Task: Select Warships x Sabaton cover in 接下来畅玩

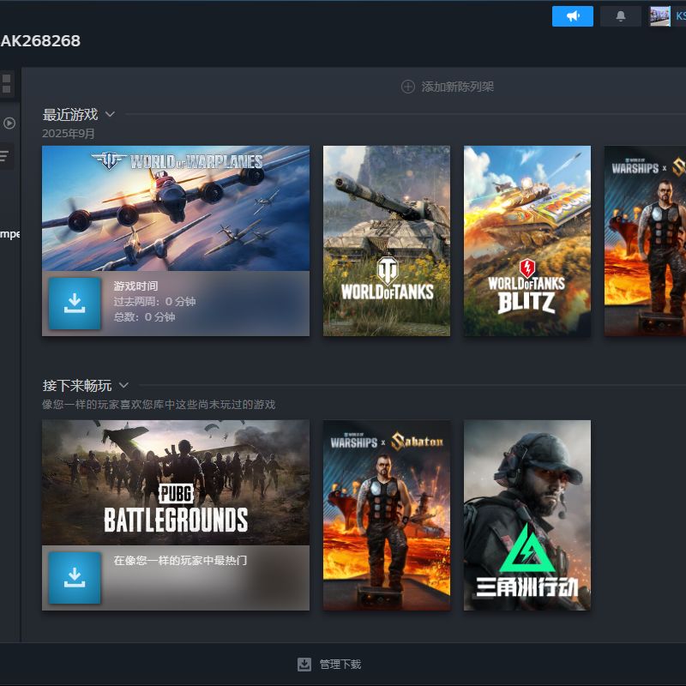Action: [386, 514]
